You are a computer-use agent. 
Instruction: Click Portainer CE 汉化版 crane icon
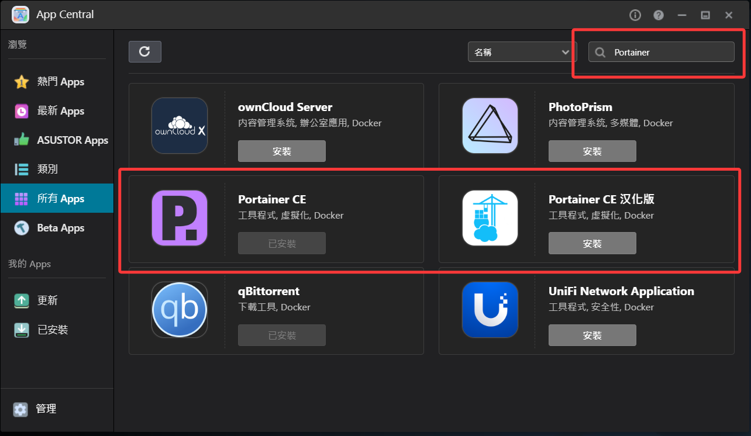(x=490, y=218)
